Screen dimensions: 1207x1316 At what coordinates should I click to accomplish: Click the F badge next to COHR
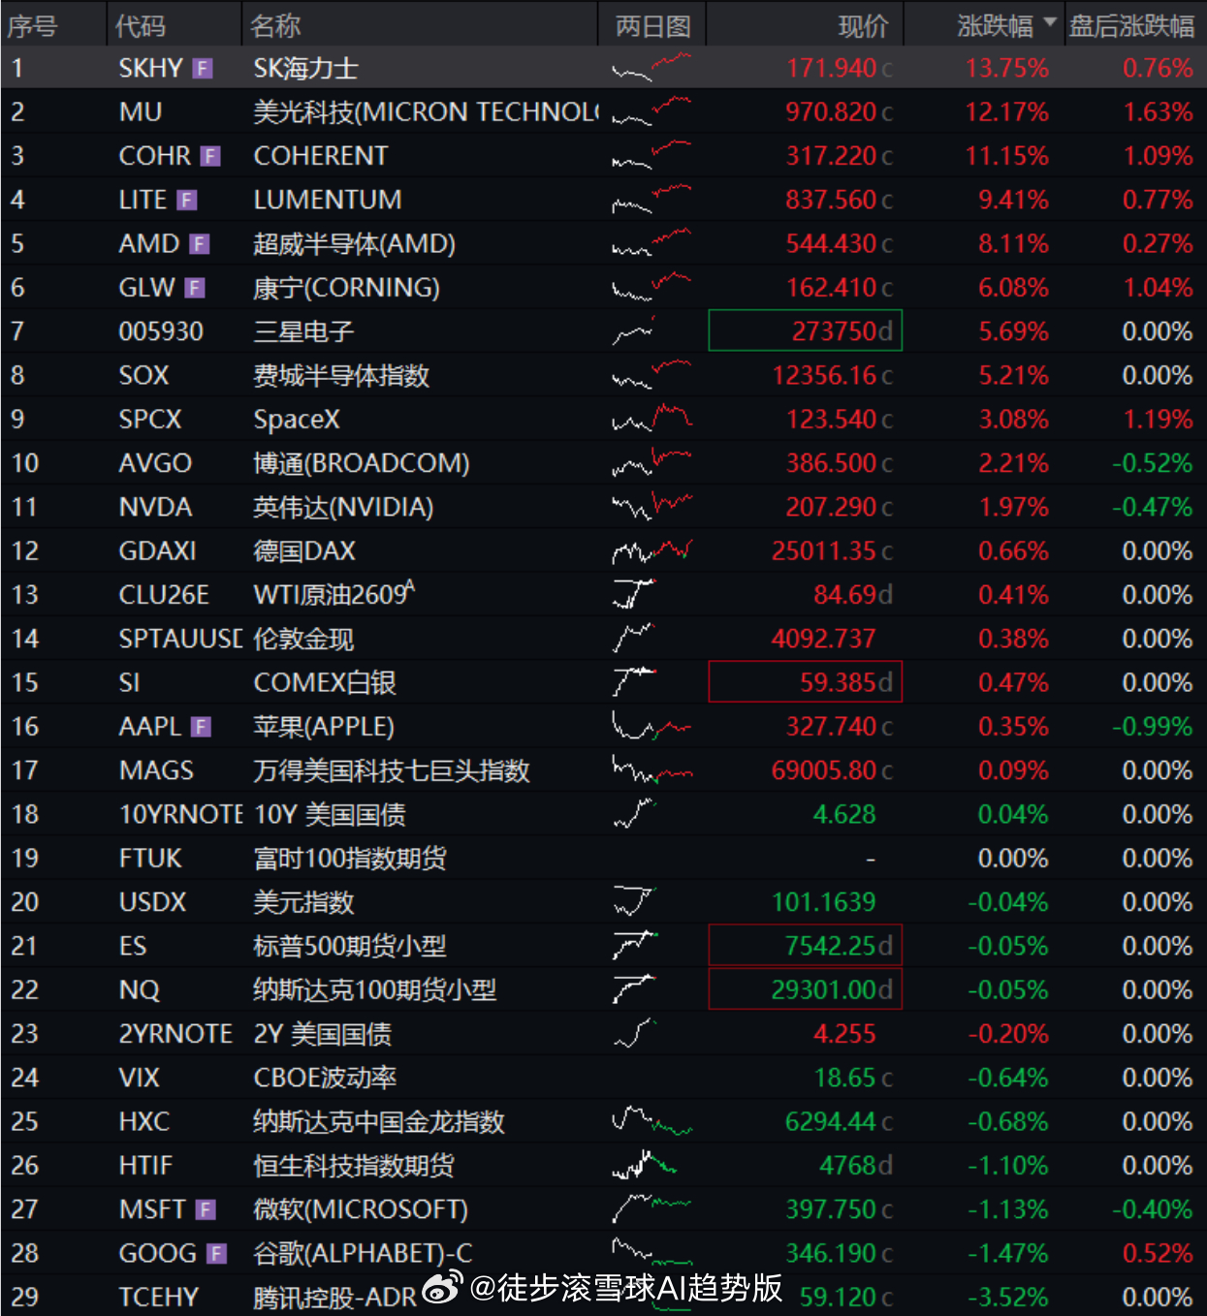coord(210,156)
